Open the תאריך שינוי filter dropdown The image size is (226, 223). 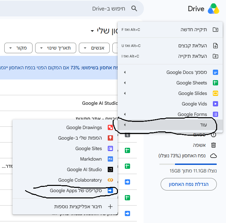pyautogui.click(x=56, y=48)
